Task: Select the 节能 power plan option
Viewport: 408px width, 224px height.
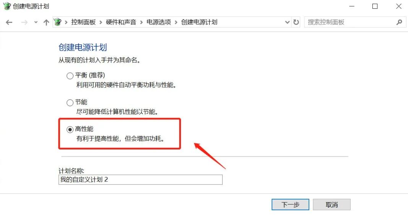Action: tap(70, 102)
